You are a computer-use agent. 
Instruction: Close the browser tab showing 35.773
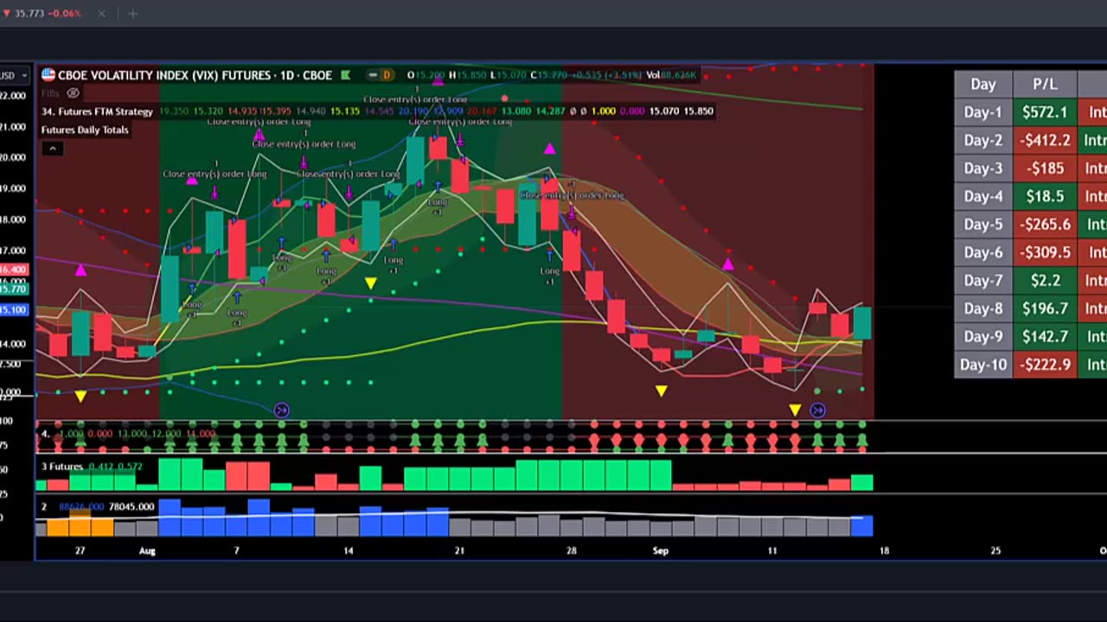(x=102, y=14)
